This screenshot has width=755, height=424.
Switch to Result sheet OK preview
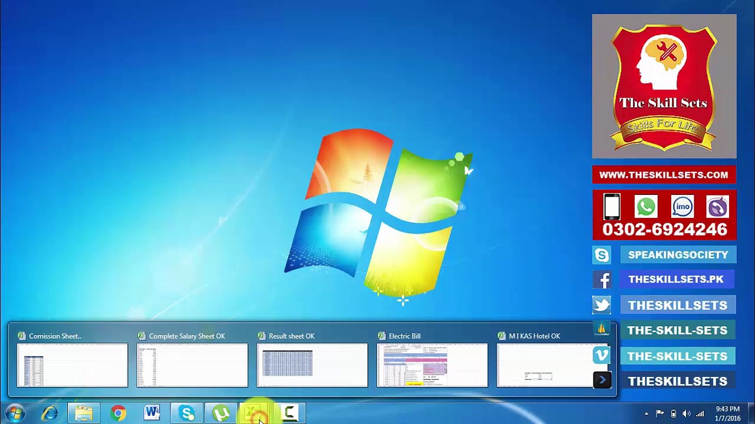[312, 359]
